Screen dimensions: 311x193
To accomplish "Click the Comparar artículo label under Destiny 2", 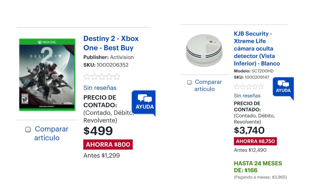I will (x=51, y=133).
